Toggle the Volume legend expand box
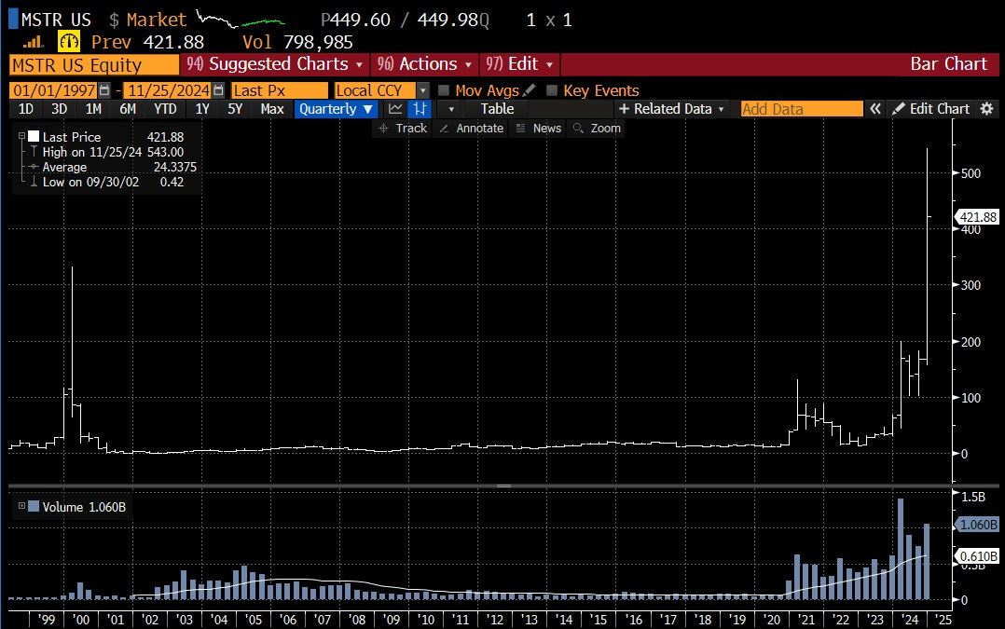This screenshot has width=1005, height=629. pyautogui.click(x=21, y=506)
